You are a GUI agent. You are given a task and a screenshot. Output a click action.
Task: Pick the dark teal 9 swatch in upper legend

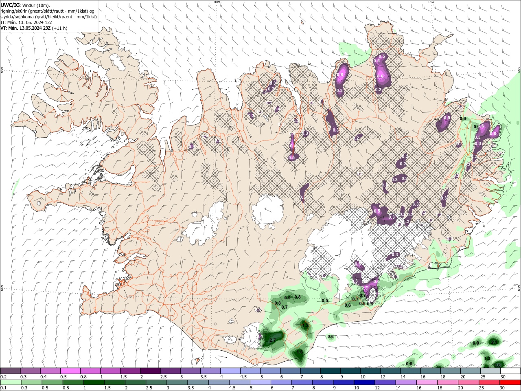pyautogui.click(x=350, y=371)
